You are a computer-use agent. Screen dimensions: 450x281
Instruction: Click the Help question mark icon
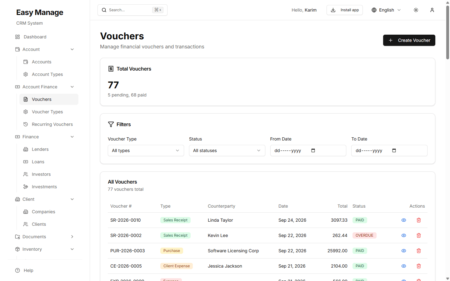tap(17, 270)
